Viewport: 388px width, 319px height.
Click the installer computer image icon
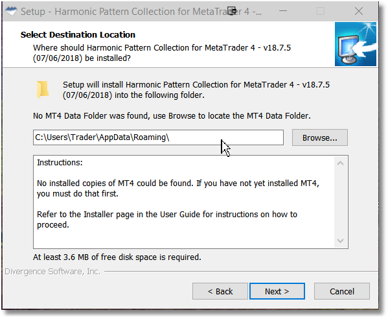(x=356, y=44)
